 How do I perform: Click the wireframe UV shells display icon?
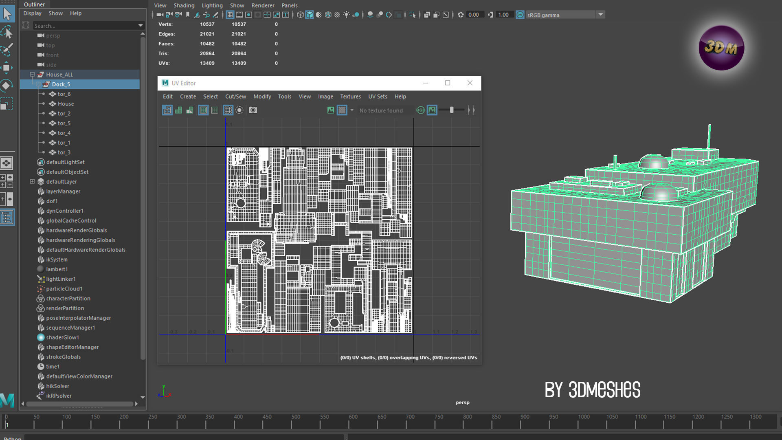(x=167, y=110)
